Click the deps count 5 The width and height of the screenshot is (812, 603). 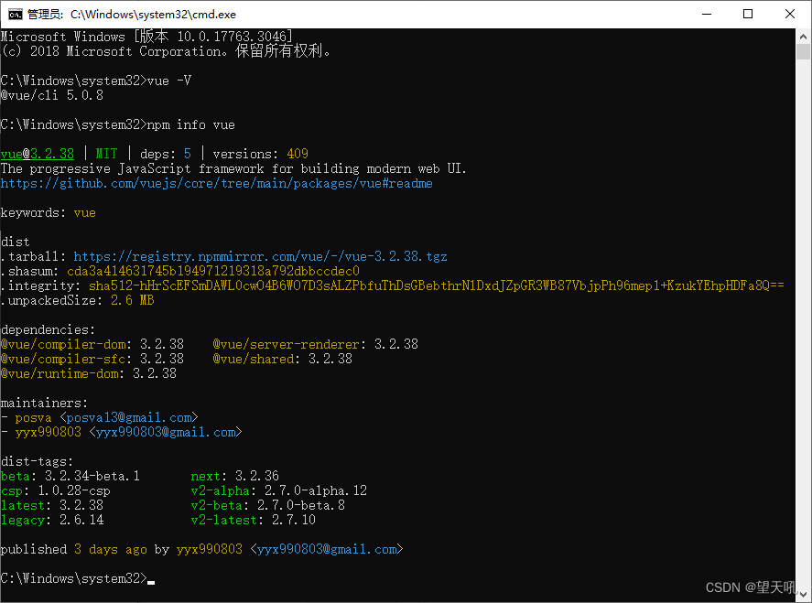(x=188, y=154)
